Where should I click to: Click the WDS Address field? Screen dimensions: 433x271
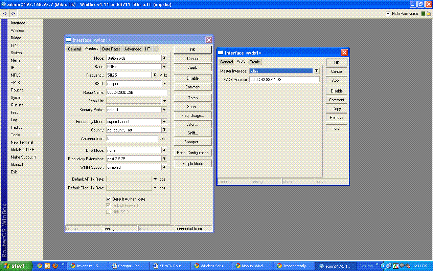[284, 80]
